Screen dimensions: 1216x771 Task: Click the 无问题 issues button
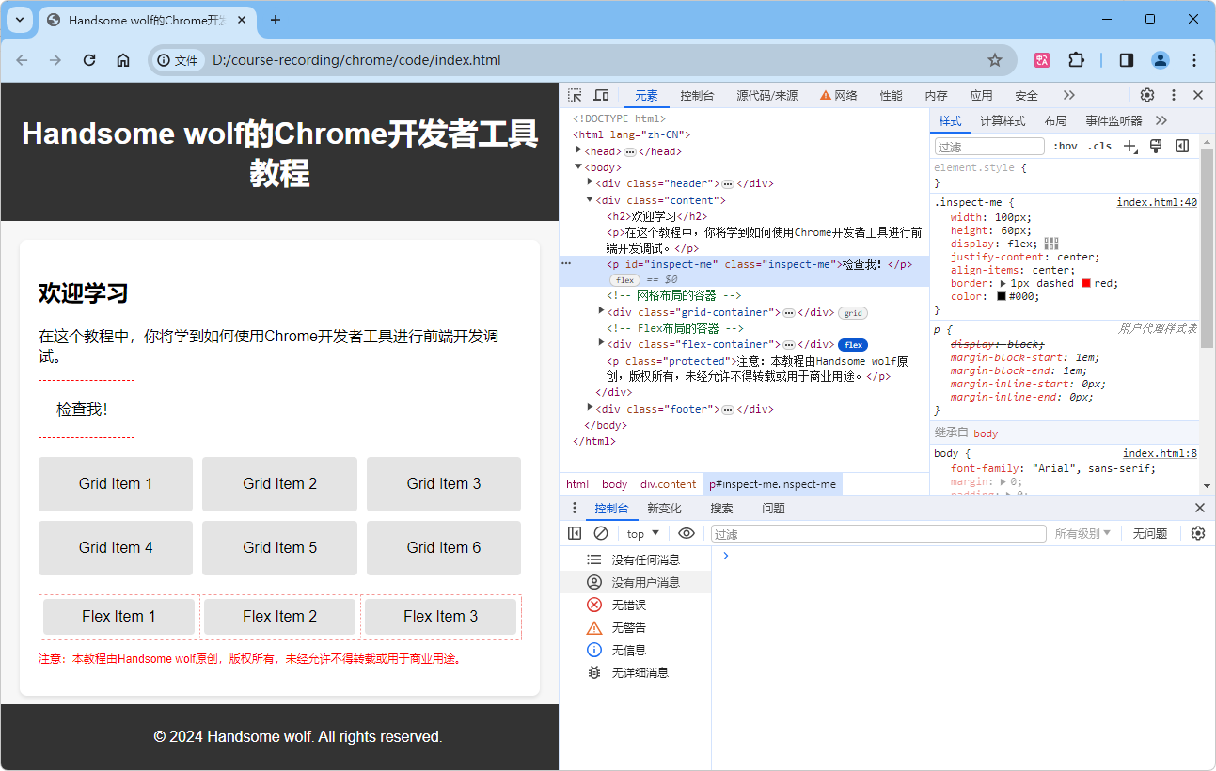click(1149, 533)
